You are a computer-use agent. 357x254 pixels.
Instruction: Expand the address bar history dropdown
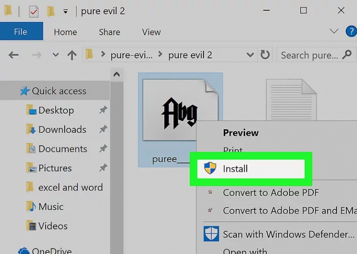[x=250, y=55]
